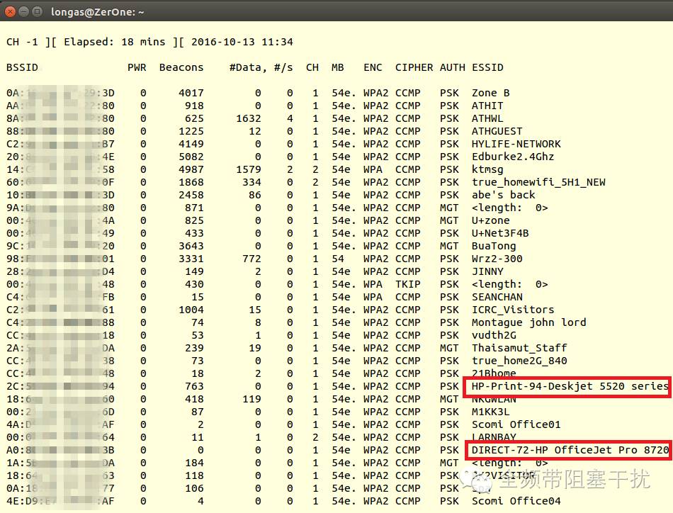Click the PWR column header
This screenshot has width=673, height=513.
(137, 67)
